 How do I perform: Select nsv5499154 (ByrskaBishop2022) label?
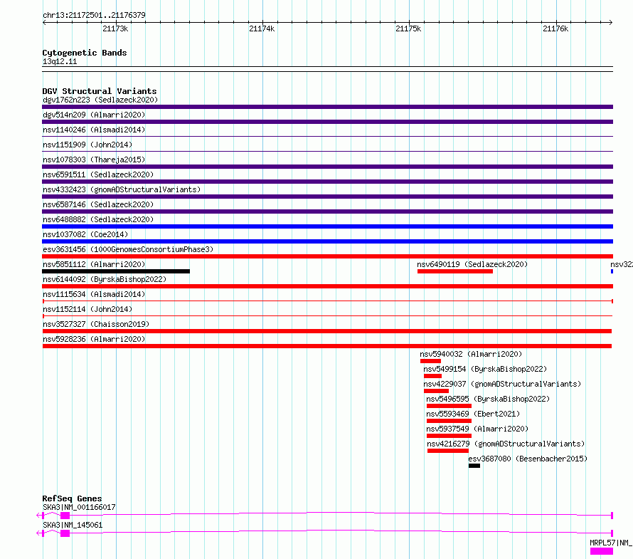pos(485,369)
